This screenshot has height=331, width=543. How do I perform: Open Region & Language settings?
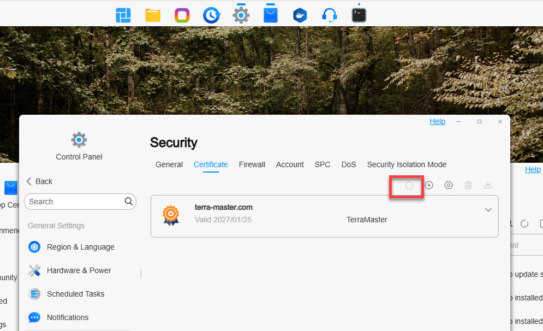(71, 247)
